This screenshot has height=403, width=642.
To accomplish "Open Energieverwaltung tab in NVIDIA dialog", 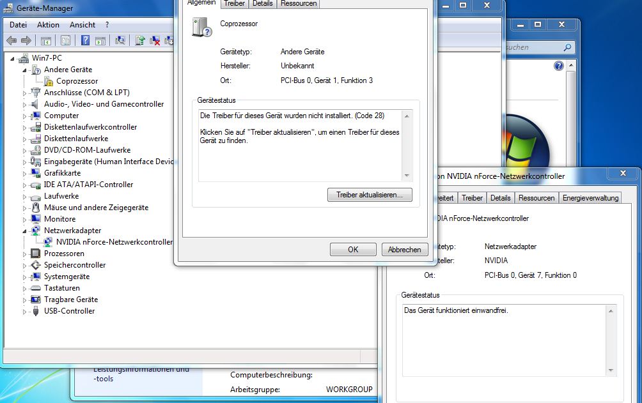I will pyautogui.click(x=590, y=198).
